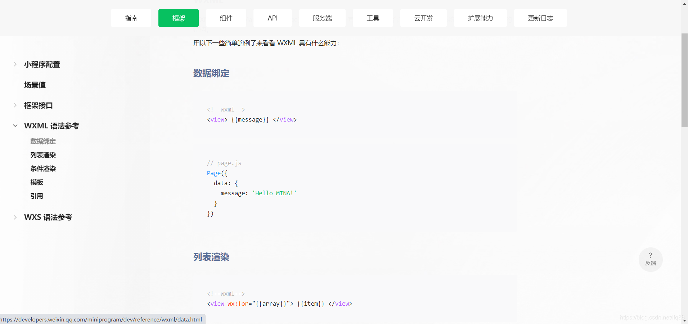The width and height of the screenshot is (688, 324).
Task: Select 数据绑定 in sidebar
Action: [43, 141]
